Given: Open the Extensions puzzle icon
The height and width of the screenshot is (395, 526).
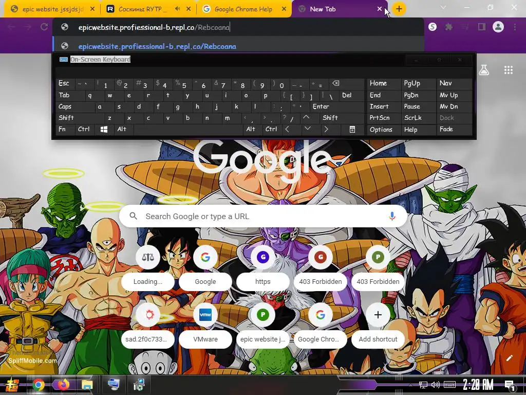Looking at the screenshot, I should pyautogui.click(x=449, y=27).
